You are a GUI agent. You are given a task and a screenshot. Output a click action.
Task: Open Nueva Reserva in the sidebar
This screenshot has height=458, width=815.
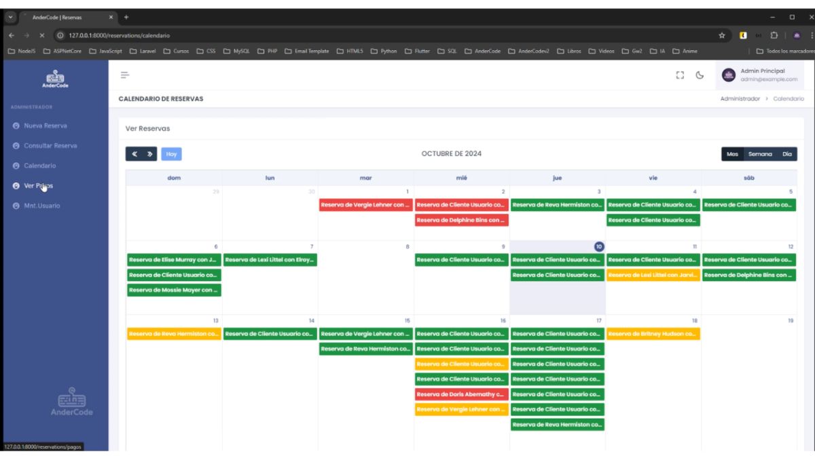click(45, 126)
